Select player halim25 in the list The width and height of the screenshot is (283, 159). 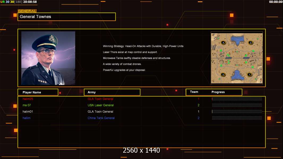[28, 99]
